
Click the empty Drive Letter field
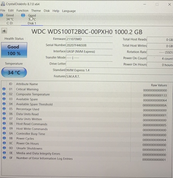pos(89,64)
